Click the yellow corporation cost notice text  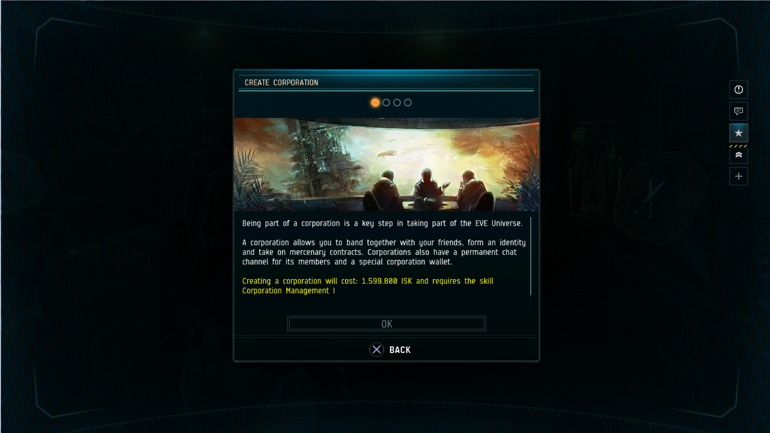click(368, 286)
